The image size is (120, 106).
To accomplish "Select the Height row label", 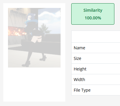I will coord(80,69).
